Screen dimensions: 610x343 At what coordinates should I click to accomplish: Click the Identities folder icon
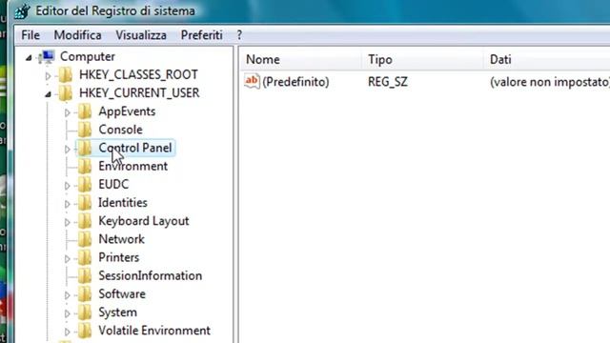tap(85, 203)
